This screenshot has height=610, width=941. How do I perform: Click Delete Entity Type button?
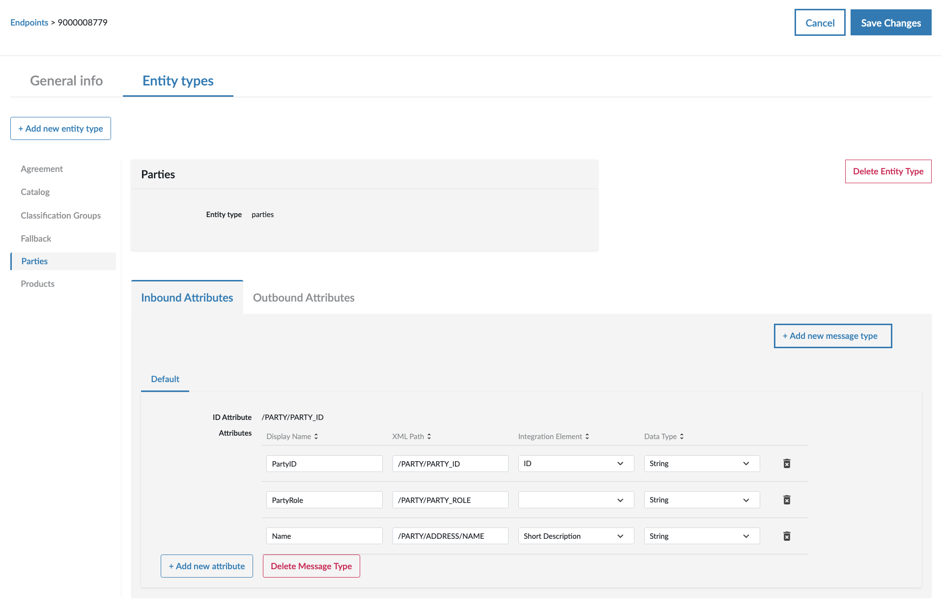(888, 171)
